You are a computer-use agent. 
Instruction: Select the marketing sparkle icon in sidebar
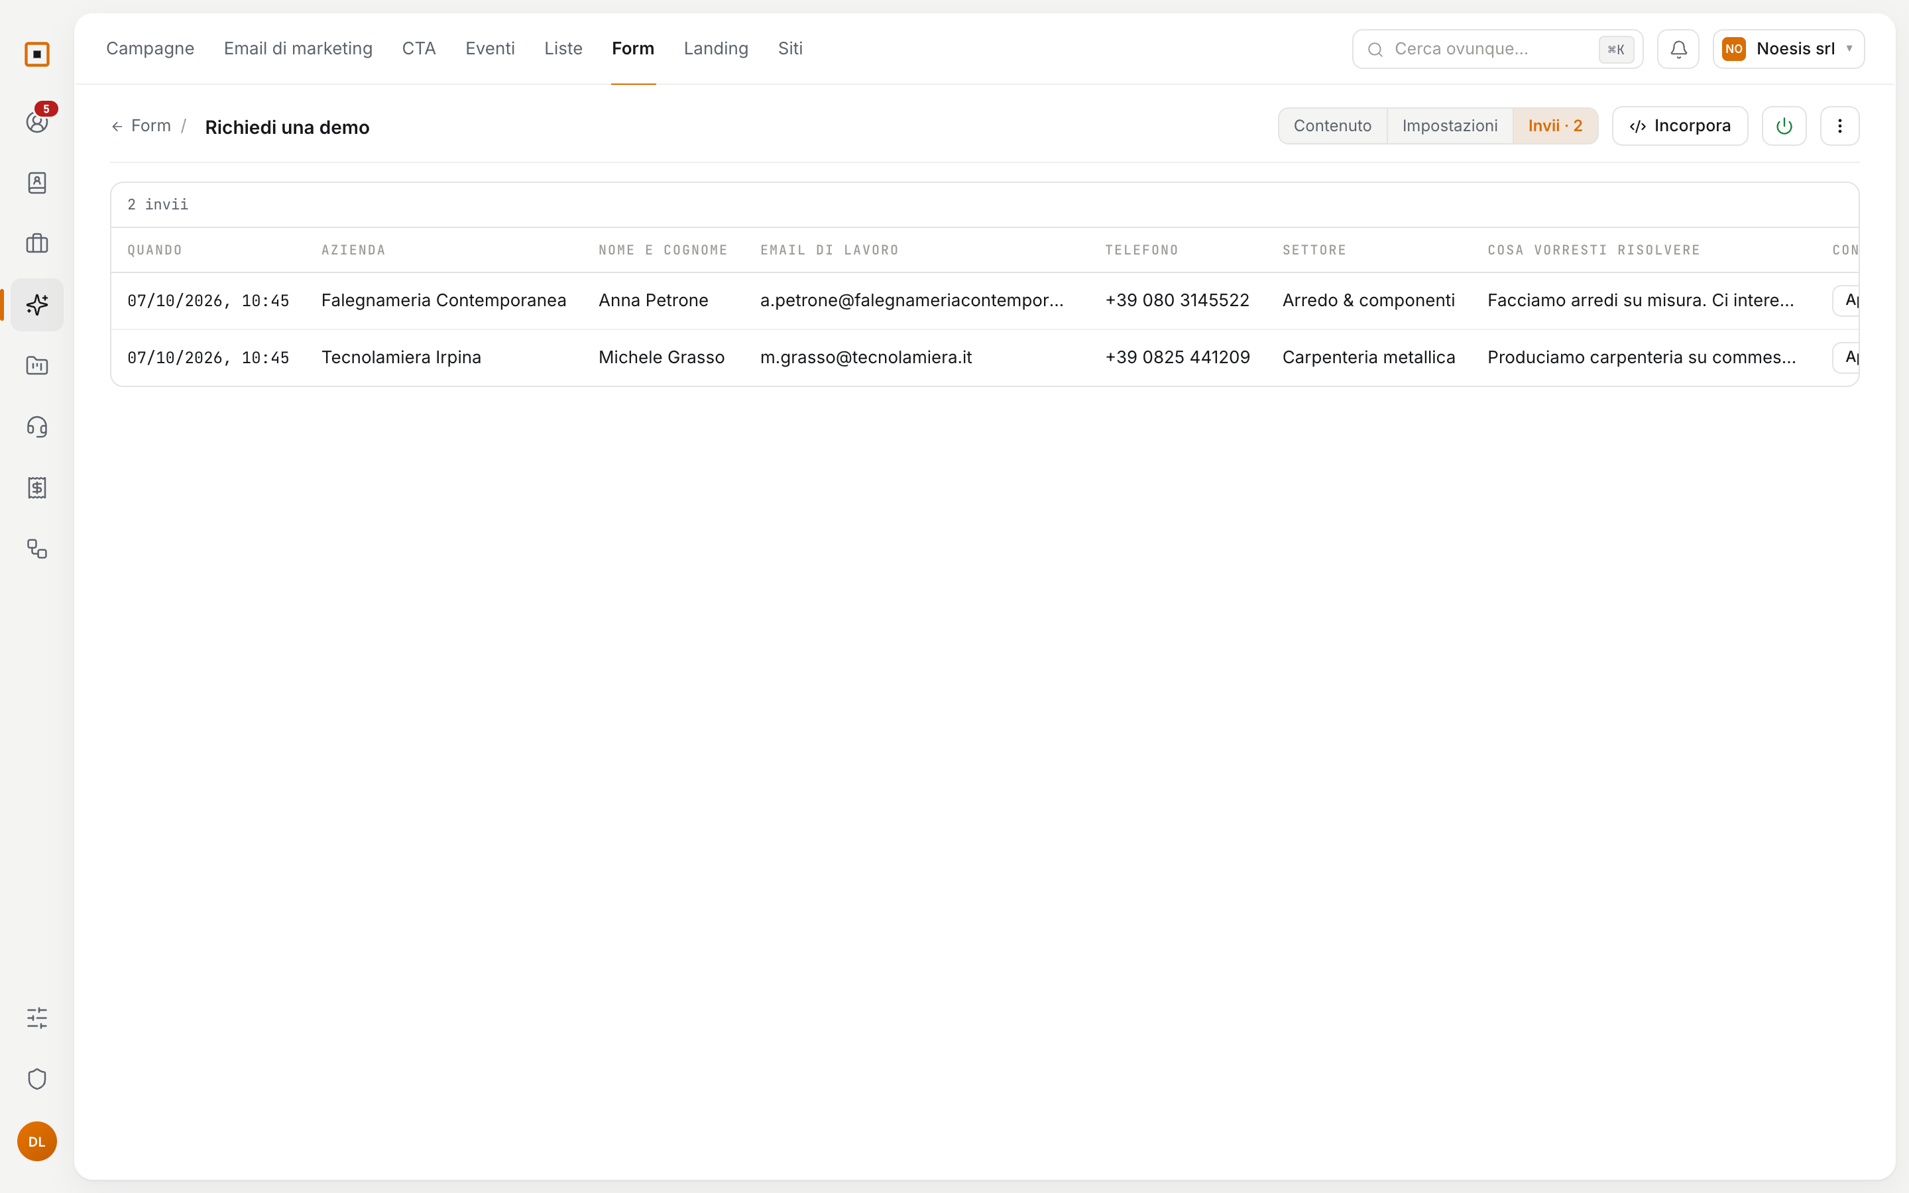coord(37,305)
